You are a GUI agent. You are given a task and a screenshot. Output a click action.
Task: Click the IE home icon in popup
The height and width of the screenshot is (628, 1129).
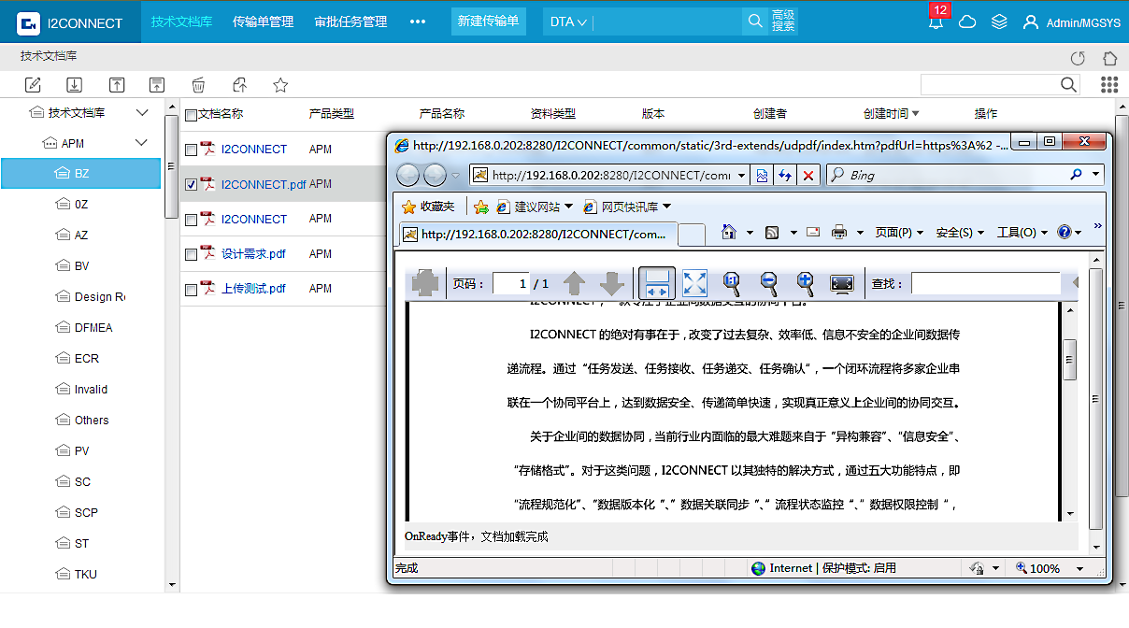[729, 232]
